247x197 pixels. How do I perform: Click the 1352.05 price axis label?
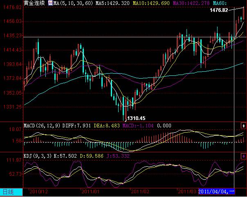[12, 93]
